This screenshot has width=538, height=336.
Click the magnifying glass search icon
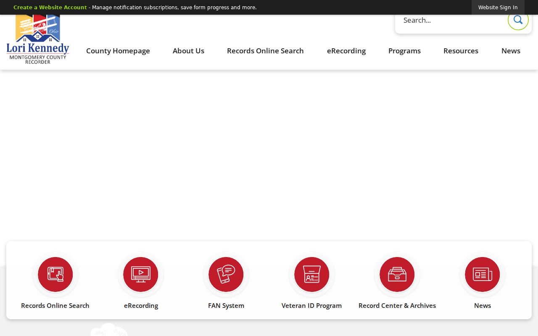click(518, 20)
